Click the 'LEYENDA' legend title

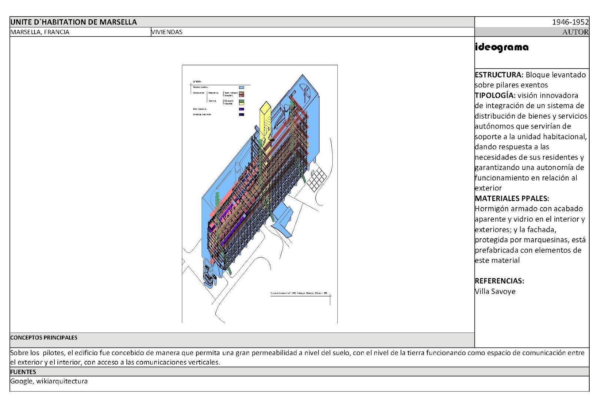[197, 82]
